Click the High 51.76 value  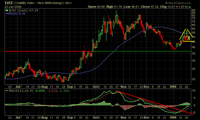tap(114, 7)
